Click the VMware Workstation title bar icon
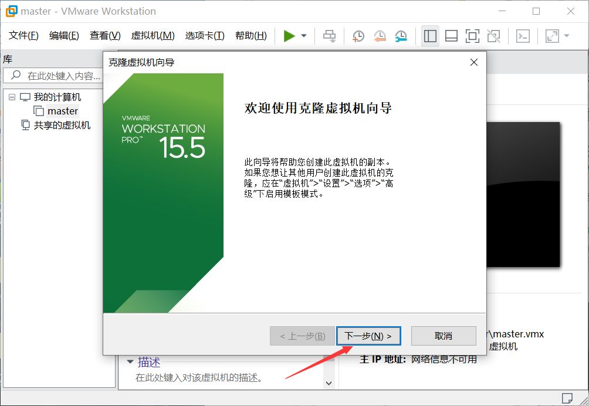This screenshot has width=589, height=406. tap(12, 11)
